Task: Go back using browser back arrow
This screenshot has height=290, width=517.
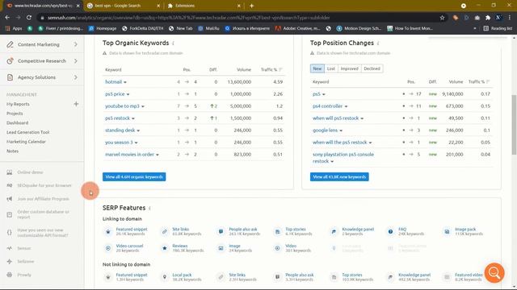Action: (7, 18)
